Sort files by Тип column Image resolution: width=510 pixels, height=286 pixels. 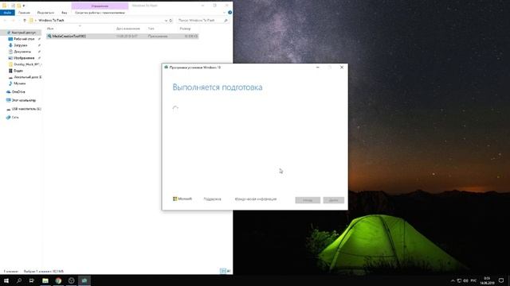coord(151,29)
